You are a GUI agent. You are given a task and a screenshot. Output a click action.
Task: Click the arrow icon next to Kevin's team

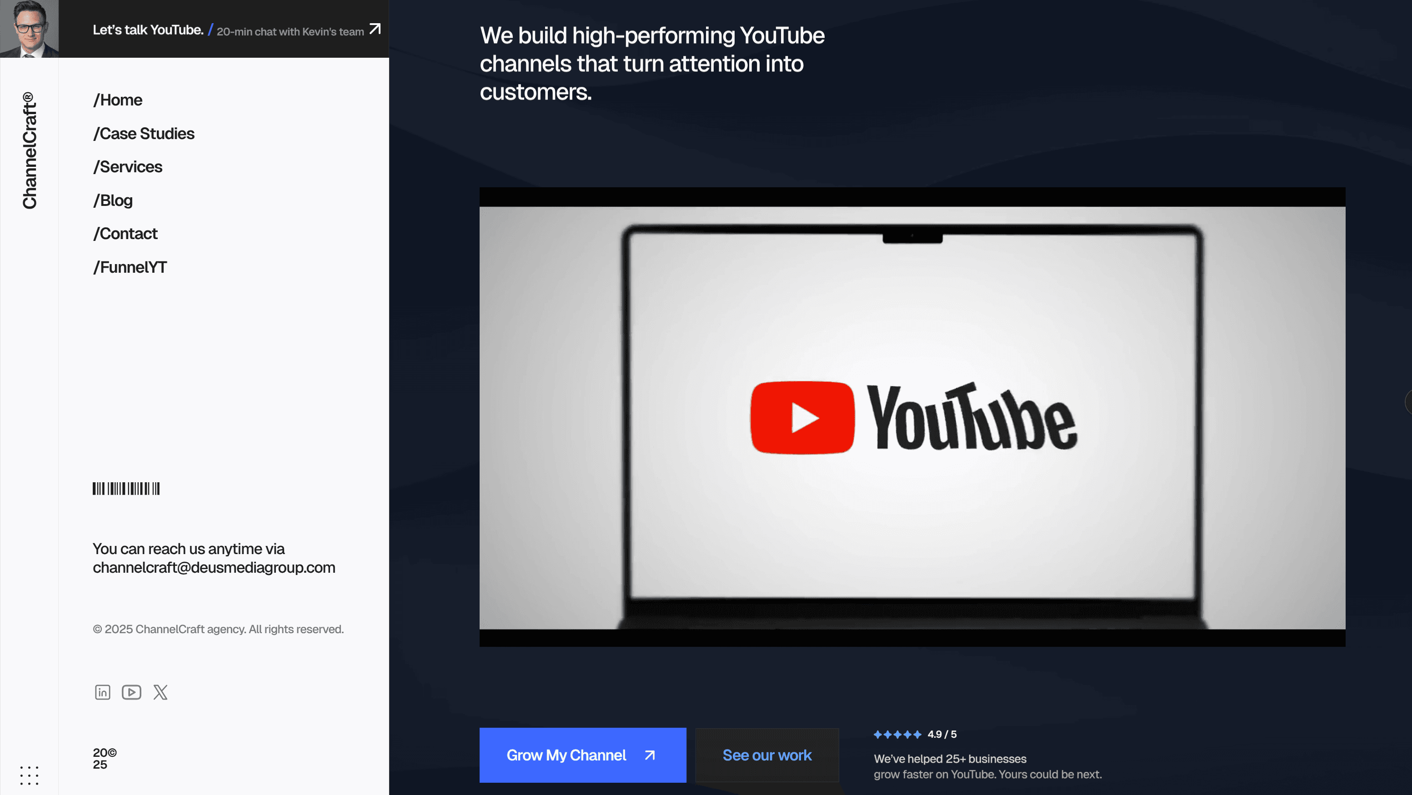click(375, 29)
